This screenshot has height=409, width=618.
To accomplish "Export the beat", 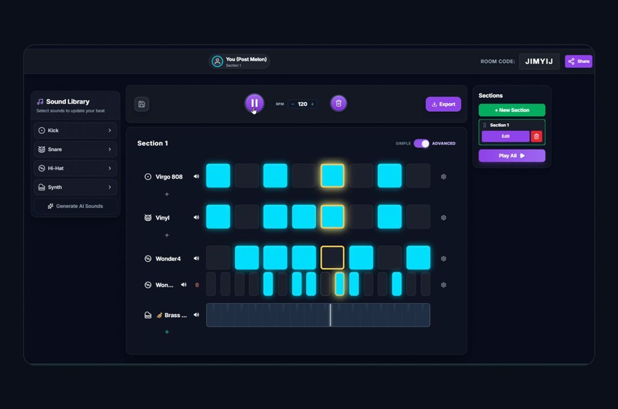I will pos(443,104).
